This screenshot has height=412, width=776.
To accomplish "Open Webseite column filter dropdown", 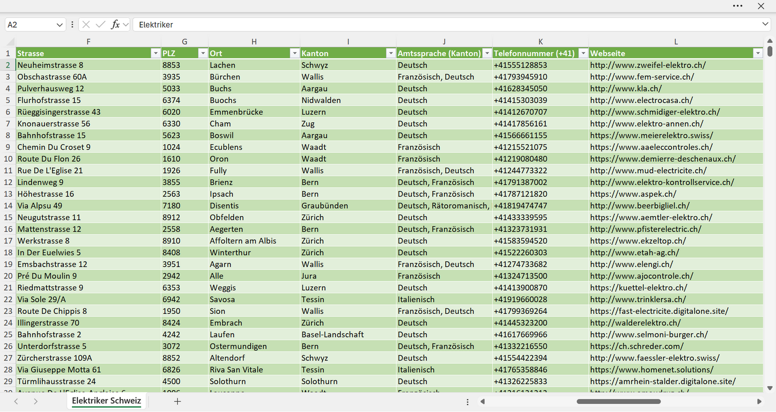I will coord(758,53).
